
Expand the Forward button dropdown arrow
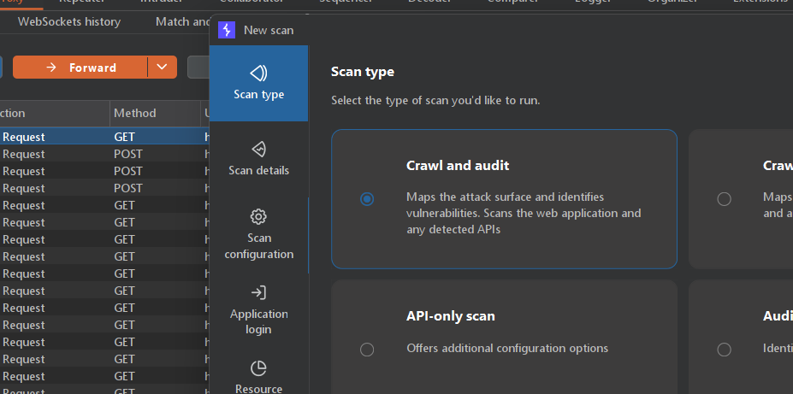tap(163, 68)
